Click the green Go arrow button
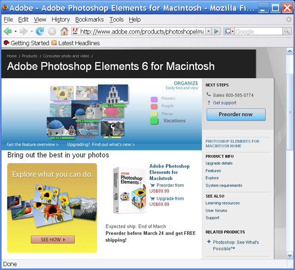 click(x=216, y=31)
